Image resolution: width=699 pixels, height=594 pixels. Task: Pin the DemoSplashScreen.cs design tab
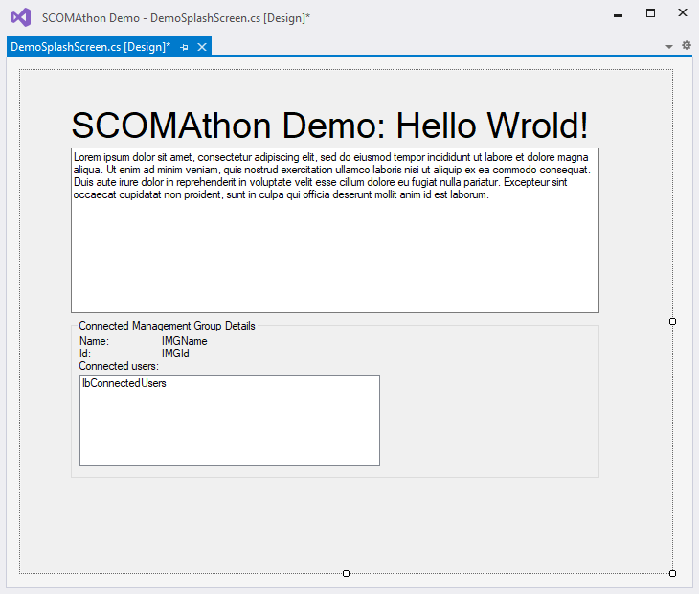[185, 47]
